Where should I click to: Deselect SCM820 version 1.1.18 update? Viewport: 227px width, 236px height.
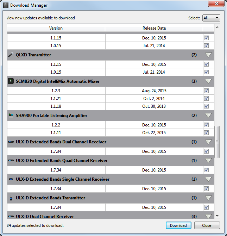pyautogui.click(x=206, y=106)
